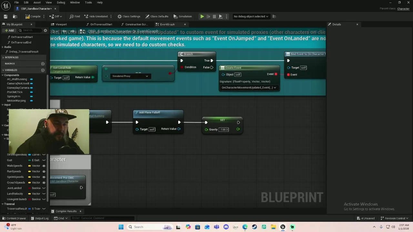Toggle Hide Unrelated nodes
The height and width of the screenshot is (232, 413).
(x=96, y=16)
